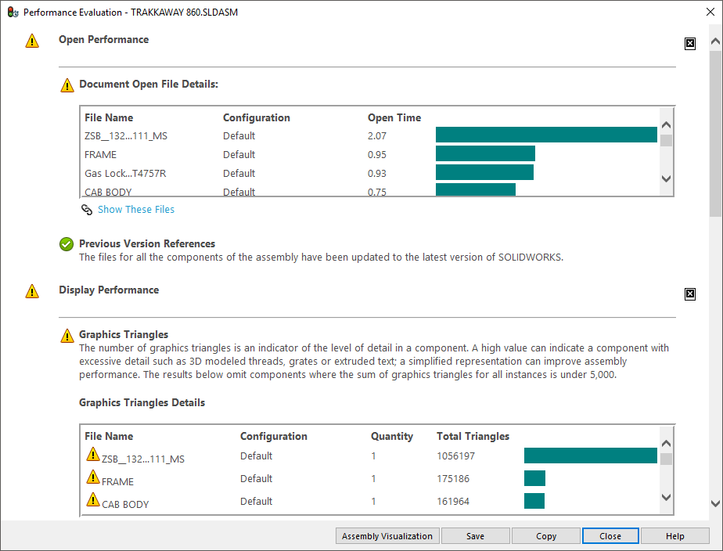The image size is (723, 551).
Task: Click the Total Triangles column header
Action: tap(473, 436)
